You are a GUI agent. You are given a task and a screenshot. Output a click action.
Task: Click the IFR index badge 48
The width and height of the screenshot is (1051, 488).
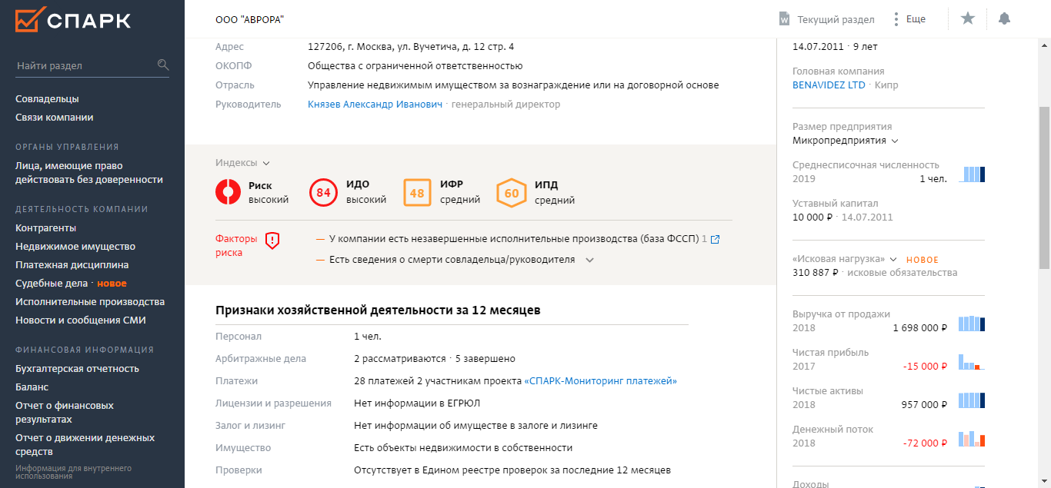[x=417, y=192]
